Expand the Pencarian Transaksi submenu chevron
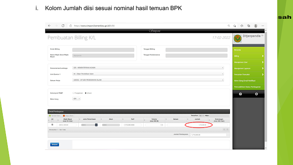The height and width of the screenshot is (165, 293). pyautogui.click(x=262, y=74)
